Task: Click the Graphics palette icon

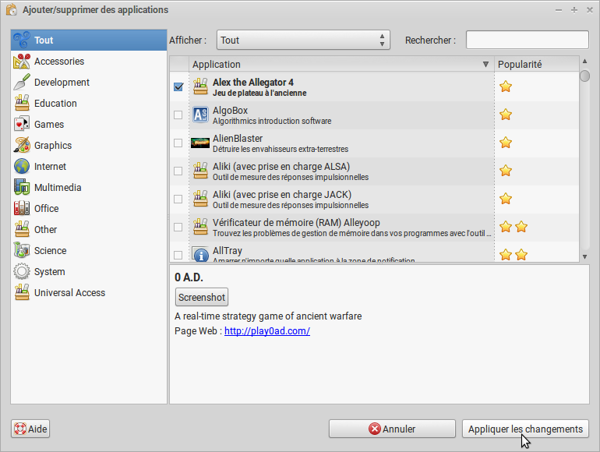Action: 22,146
